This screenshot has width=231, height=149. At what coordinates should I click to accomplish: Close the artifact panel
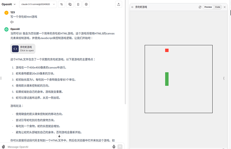pyautogui.click(x=225, y=7)
